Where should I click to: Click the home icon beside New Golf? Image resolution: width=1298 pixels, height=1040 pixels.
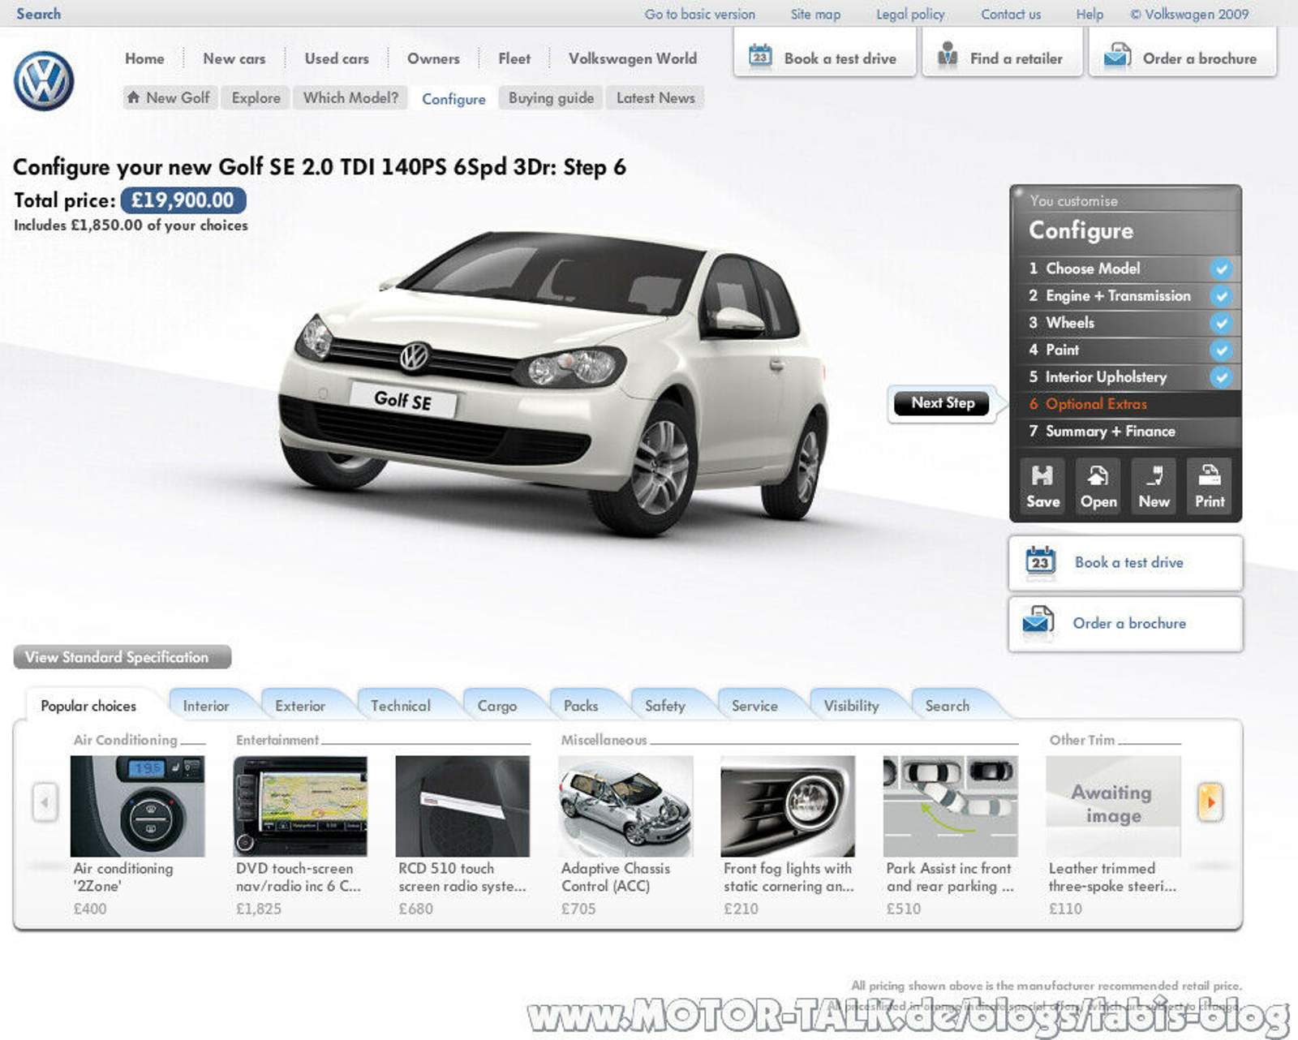[x=134, y=97]
